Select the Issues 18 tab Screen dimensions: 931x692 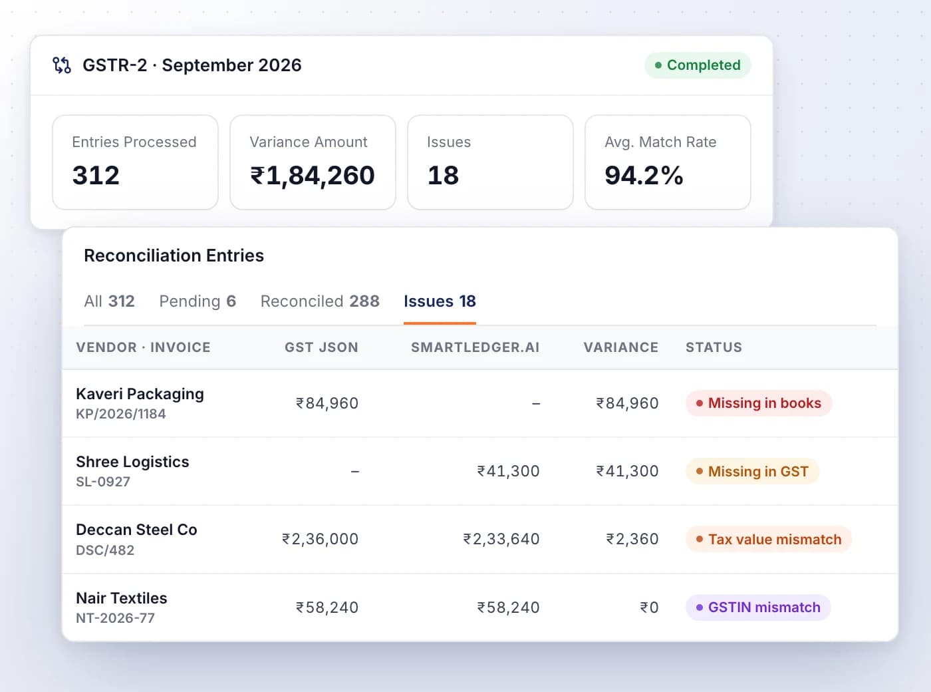tap(440, 301)
